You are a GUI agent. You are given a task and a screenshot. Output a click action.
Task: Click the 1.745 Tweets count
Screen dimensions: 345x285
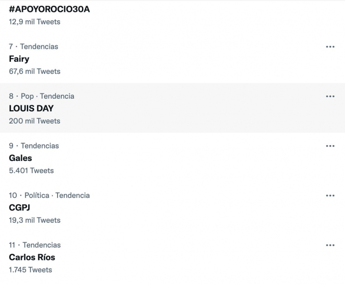[x=30, y=270]
